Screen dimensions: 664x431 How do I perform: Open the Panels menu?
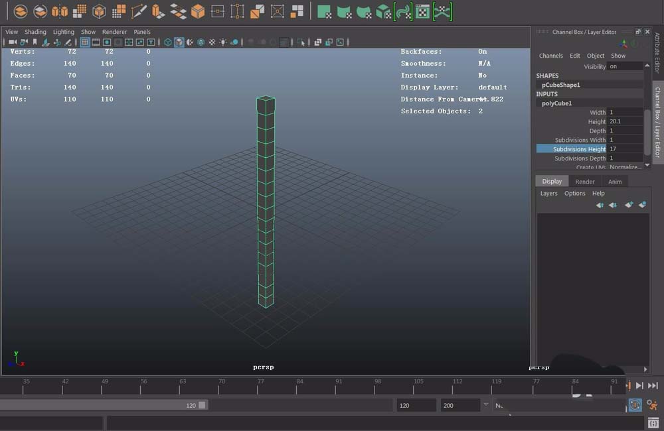click(142, 32)
